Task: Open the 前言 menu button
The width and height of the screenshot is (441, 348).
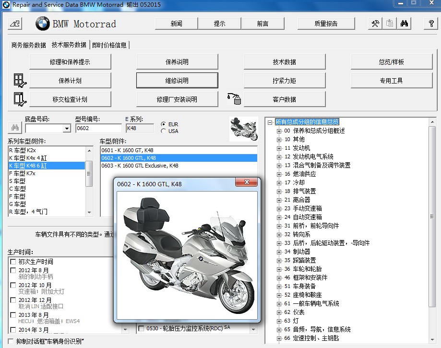Action: pos(262,24)
